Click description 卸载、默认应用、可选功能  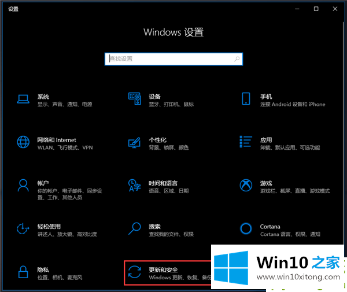[290, 147]
